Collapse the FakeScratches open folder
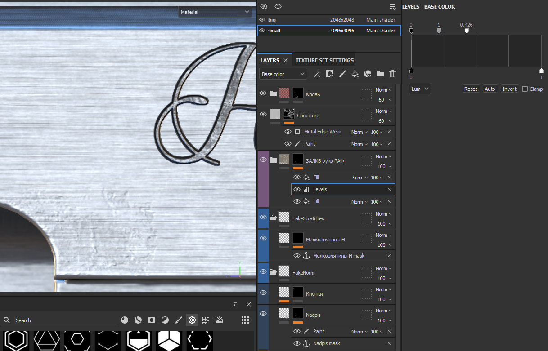The image size is (548, 351). point(273,218)
